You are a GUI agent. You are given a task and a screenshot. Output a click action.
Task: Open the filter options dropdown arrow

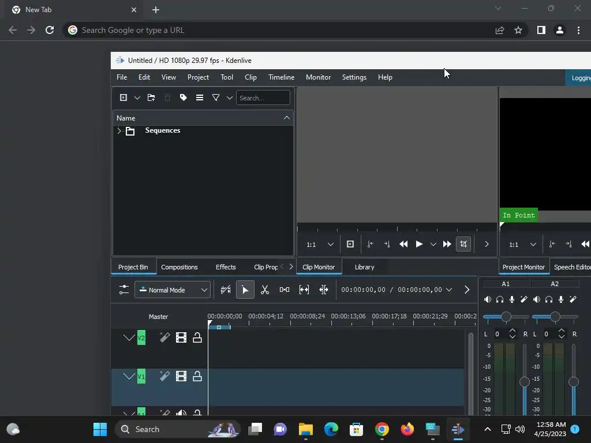click(230, 98)
